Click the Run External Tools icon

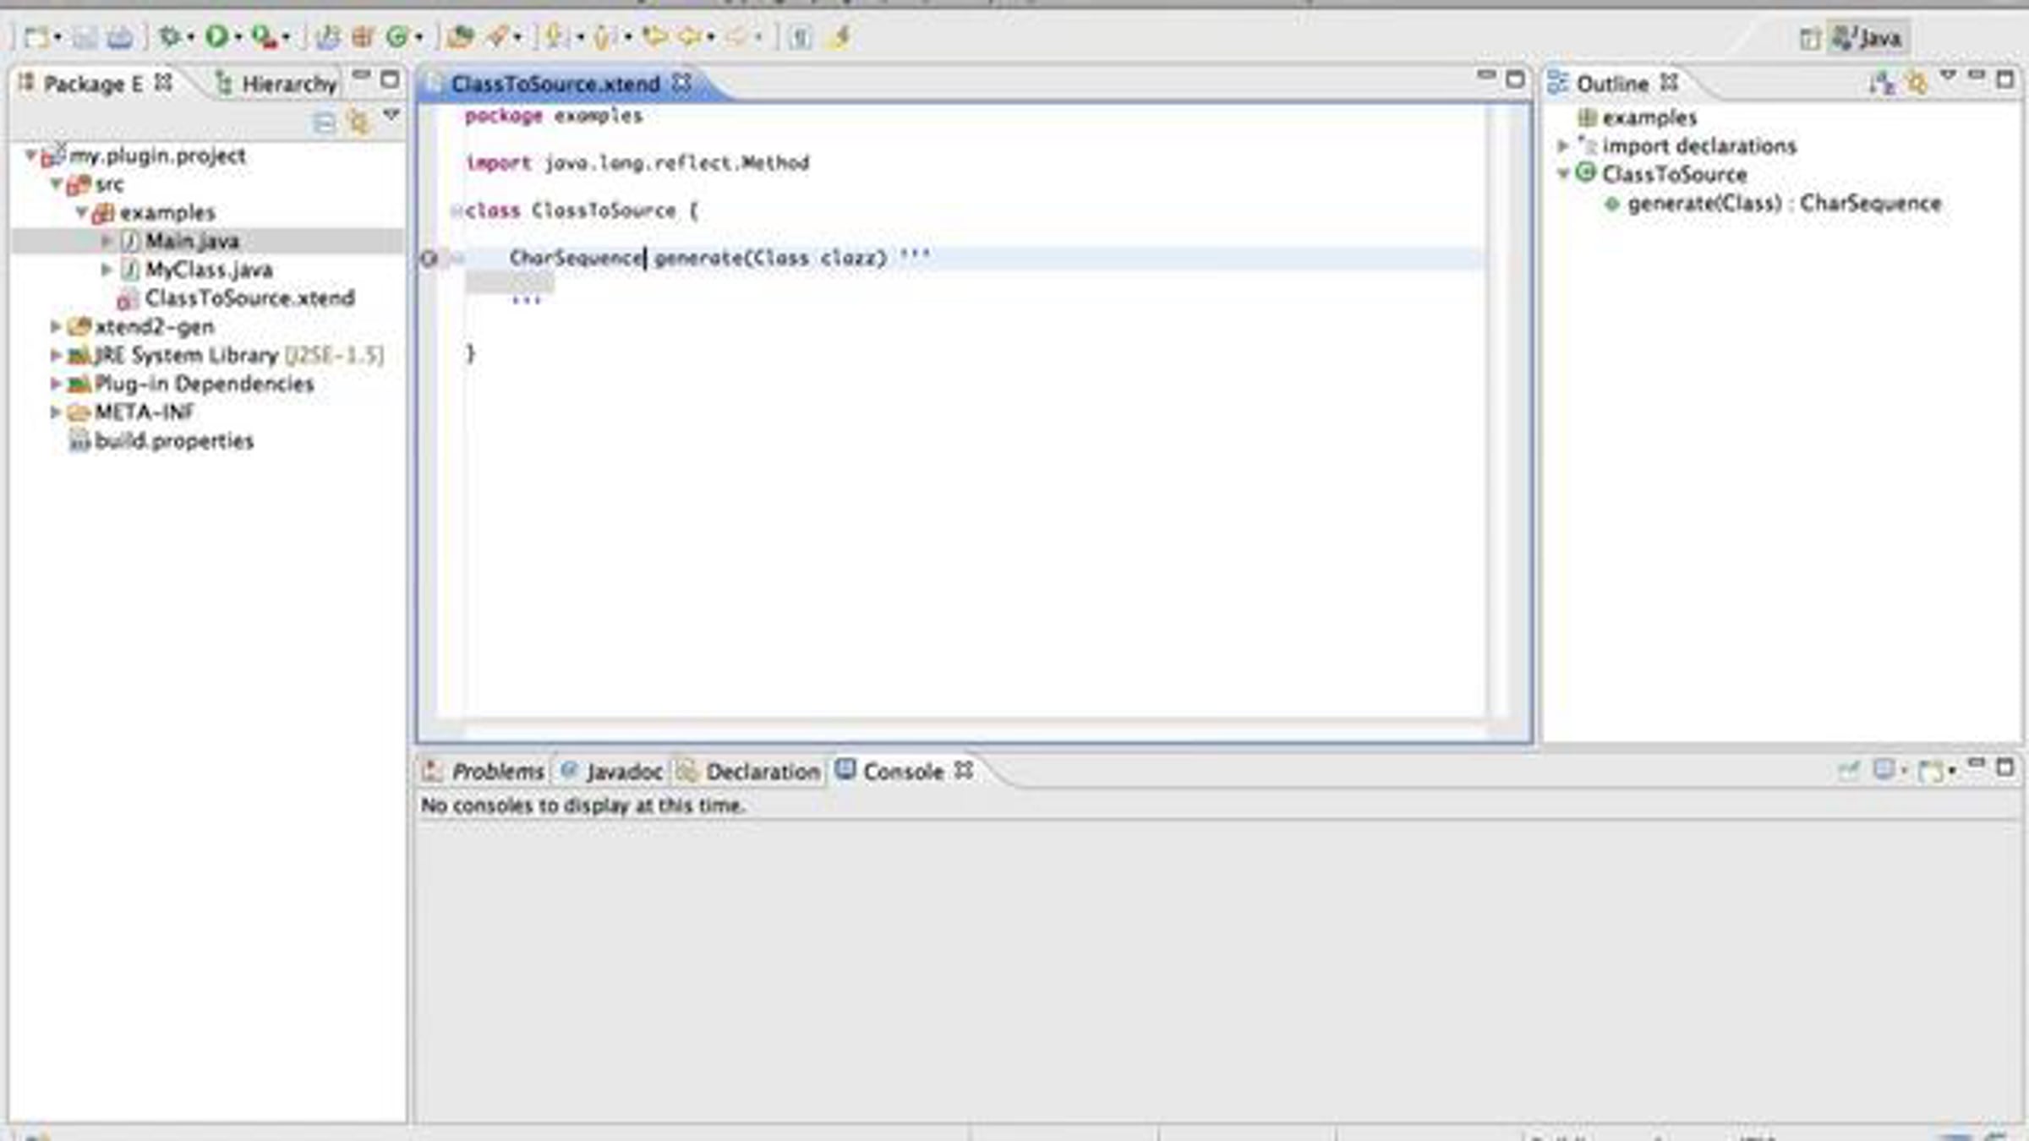tap(264, 37)
